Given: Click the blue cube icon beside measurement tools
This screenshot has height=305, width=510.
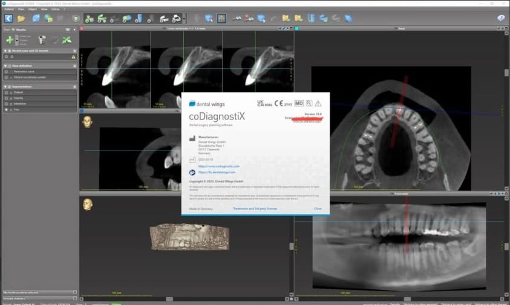Looking at the screenshot, I should coord(261,19).
